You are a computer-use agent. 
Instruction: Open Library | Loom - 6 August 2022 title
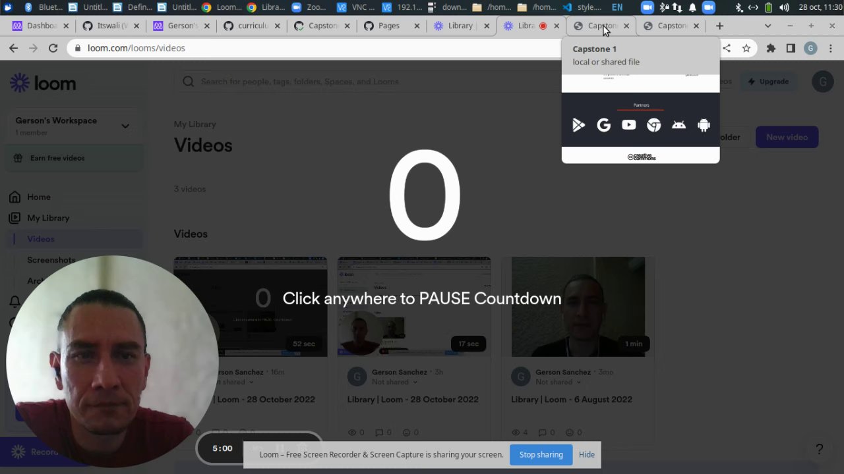572,400
